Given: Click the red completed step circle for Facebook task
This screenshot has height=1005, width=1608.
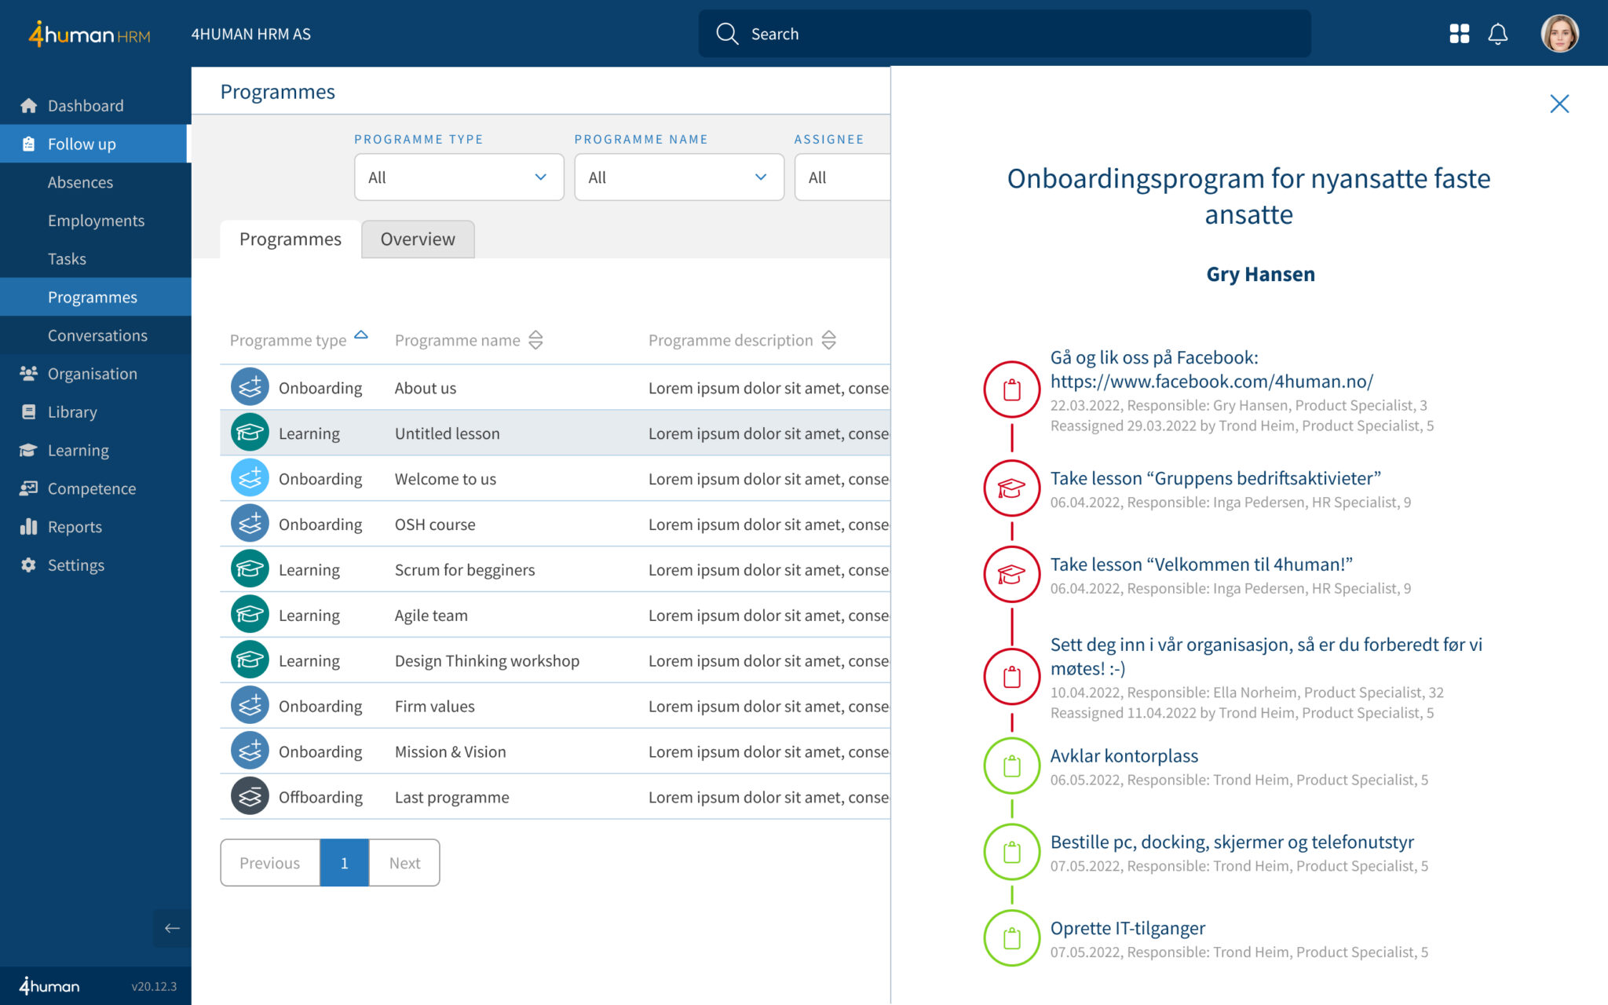Looking at the screenshot, I should coord(1011,389).
